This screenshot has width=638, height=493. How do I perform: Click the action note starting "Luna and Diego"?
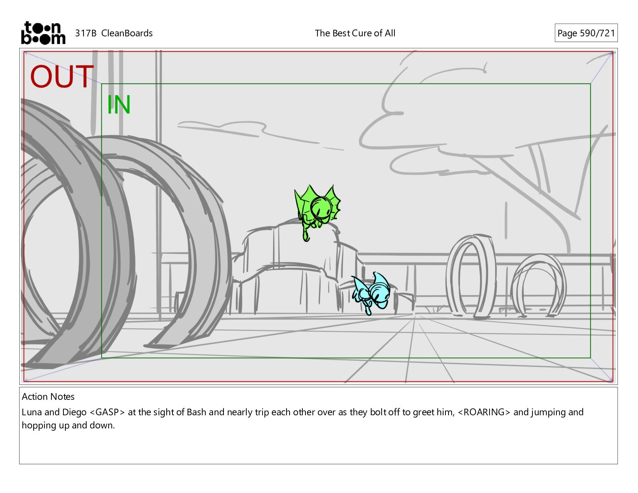302,419
